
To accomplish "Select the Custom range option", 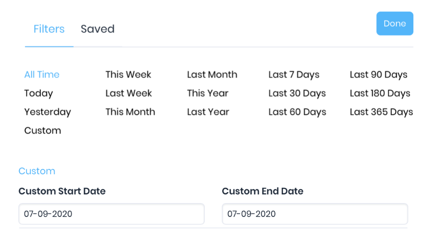I will point(43,131).
